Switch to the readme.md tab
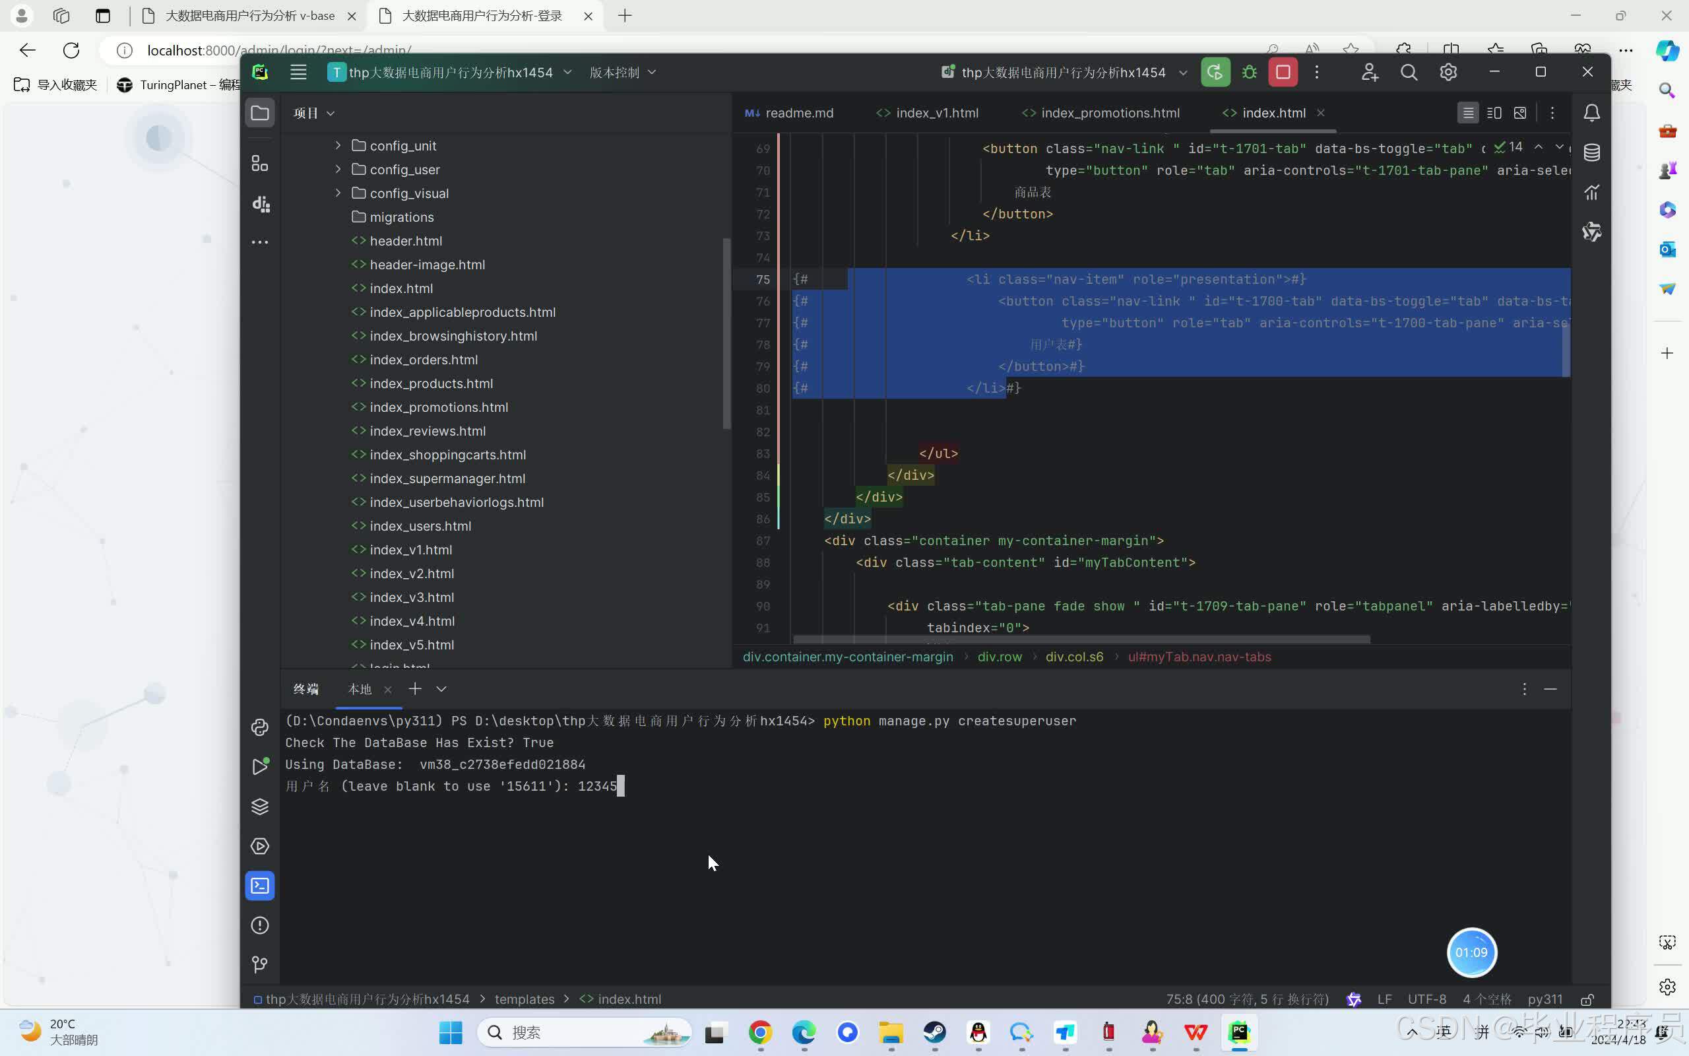The height and width of the screenshot is (1056, 1689). click(x=798, y=113)
